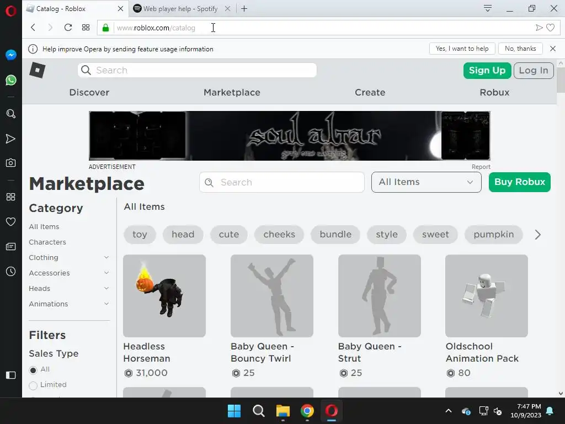Expand the Accessories category
The width and height of the screenshot is (565, 424).
click(106, 273)
